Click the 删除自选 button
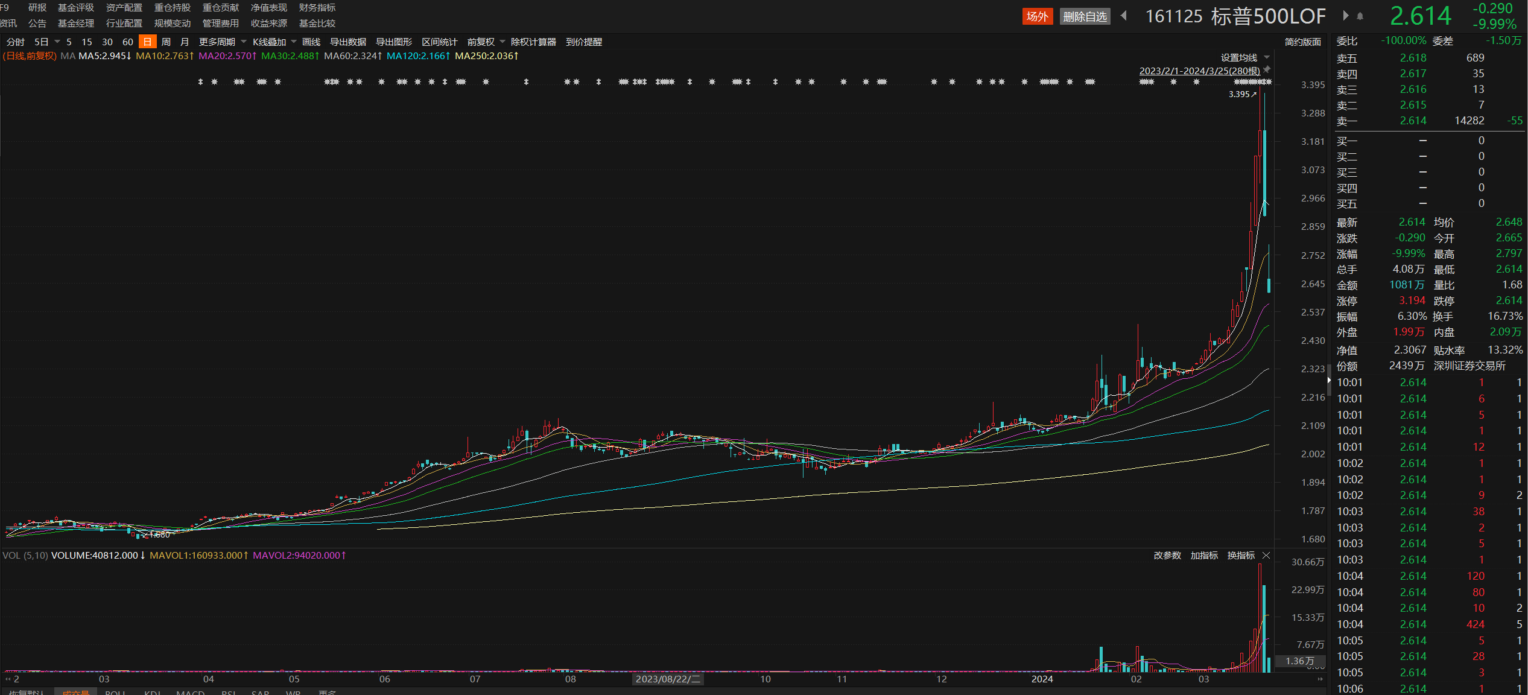This screenshot has height=695, width=1528. [1085, 16]
